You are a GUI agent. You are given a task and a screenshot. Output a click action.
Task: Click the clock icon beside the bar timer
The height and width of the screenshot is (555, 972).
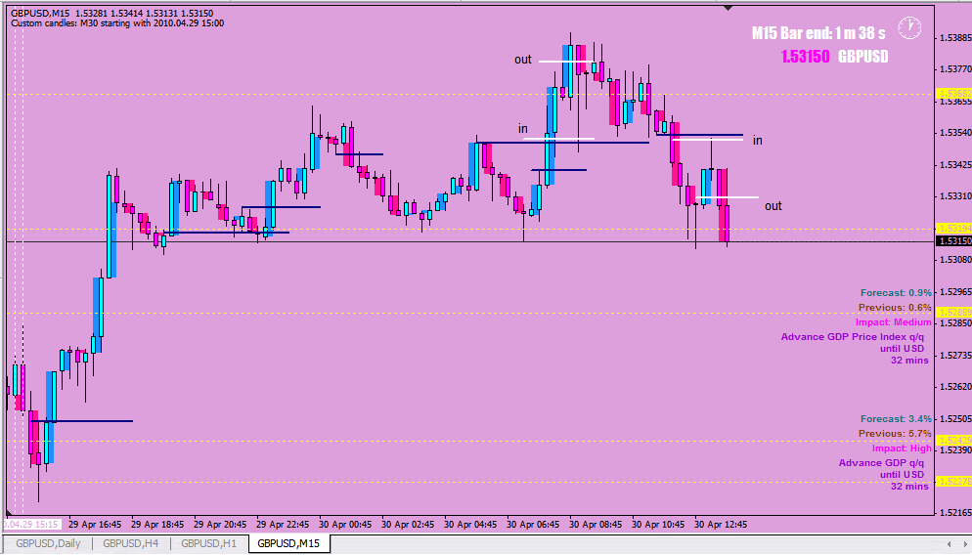point(909,28)
